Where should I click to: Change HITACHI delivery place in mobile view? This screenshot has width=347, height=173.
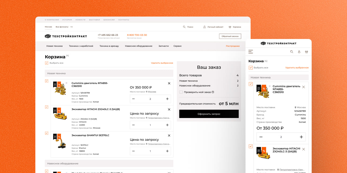click(292, 170)
